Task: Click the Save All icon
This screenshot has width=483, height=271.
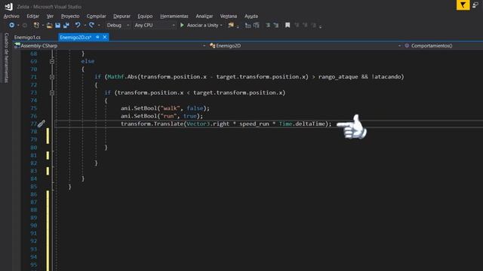Action: pos(66,25)
